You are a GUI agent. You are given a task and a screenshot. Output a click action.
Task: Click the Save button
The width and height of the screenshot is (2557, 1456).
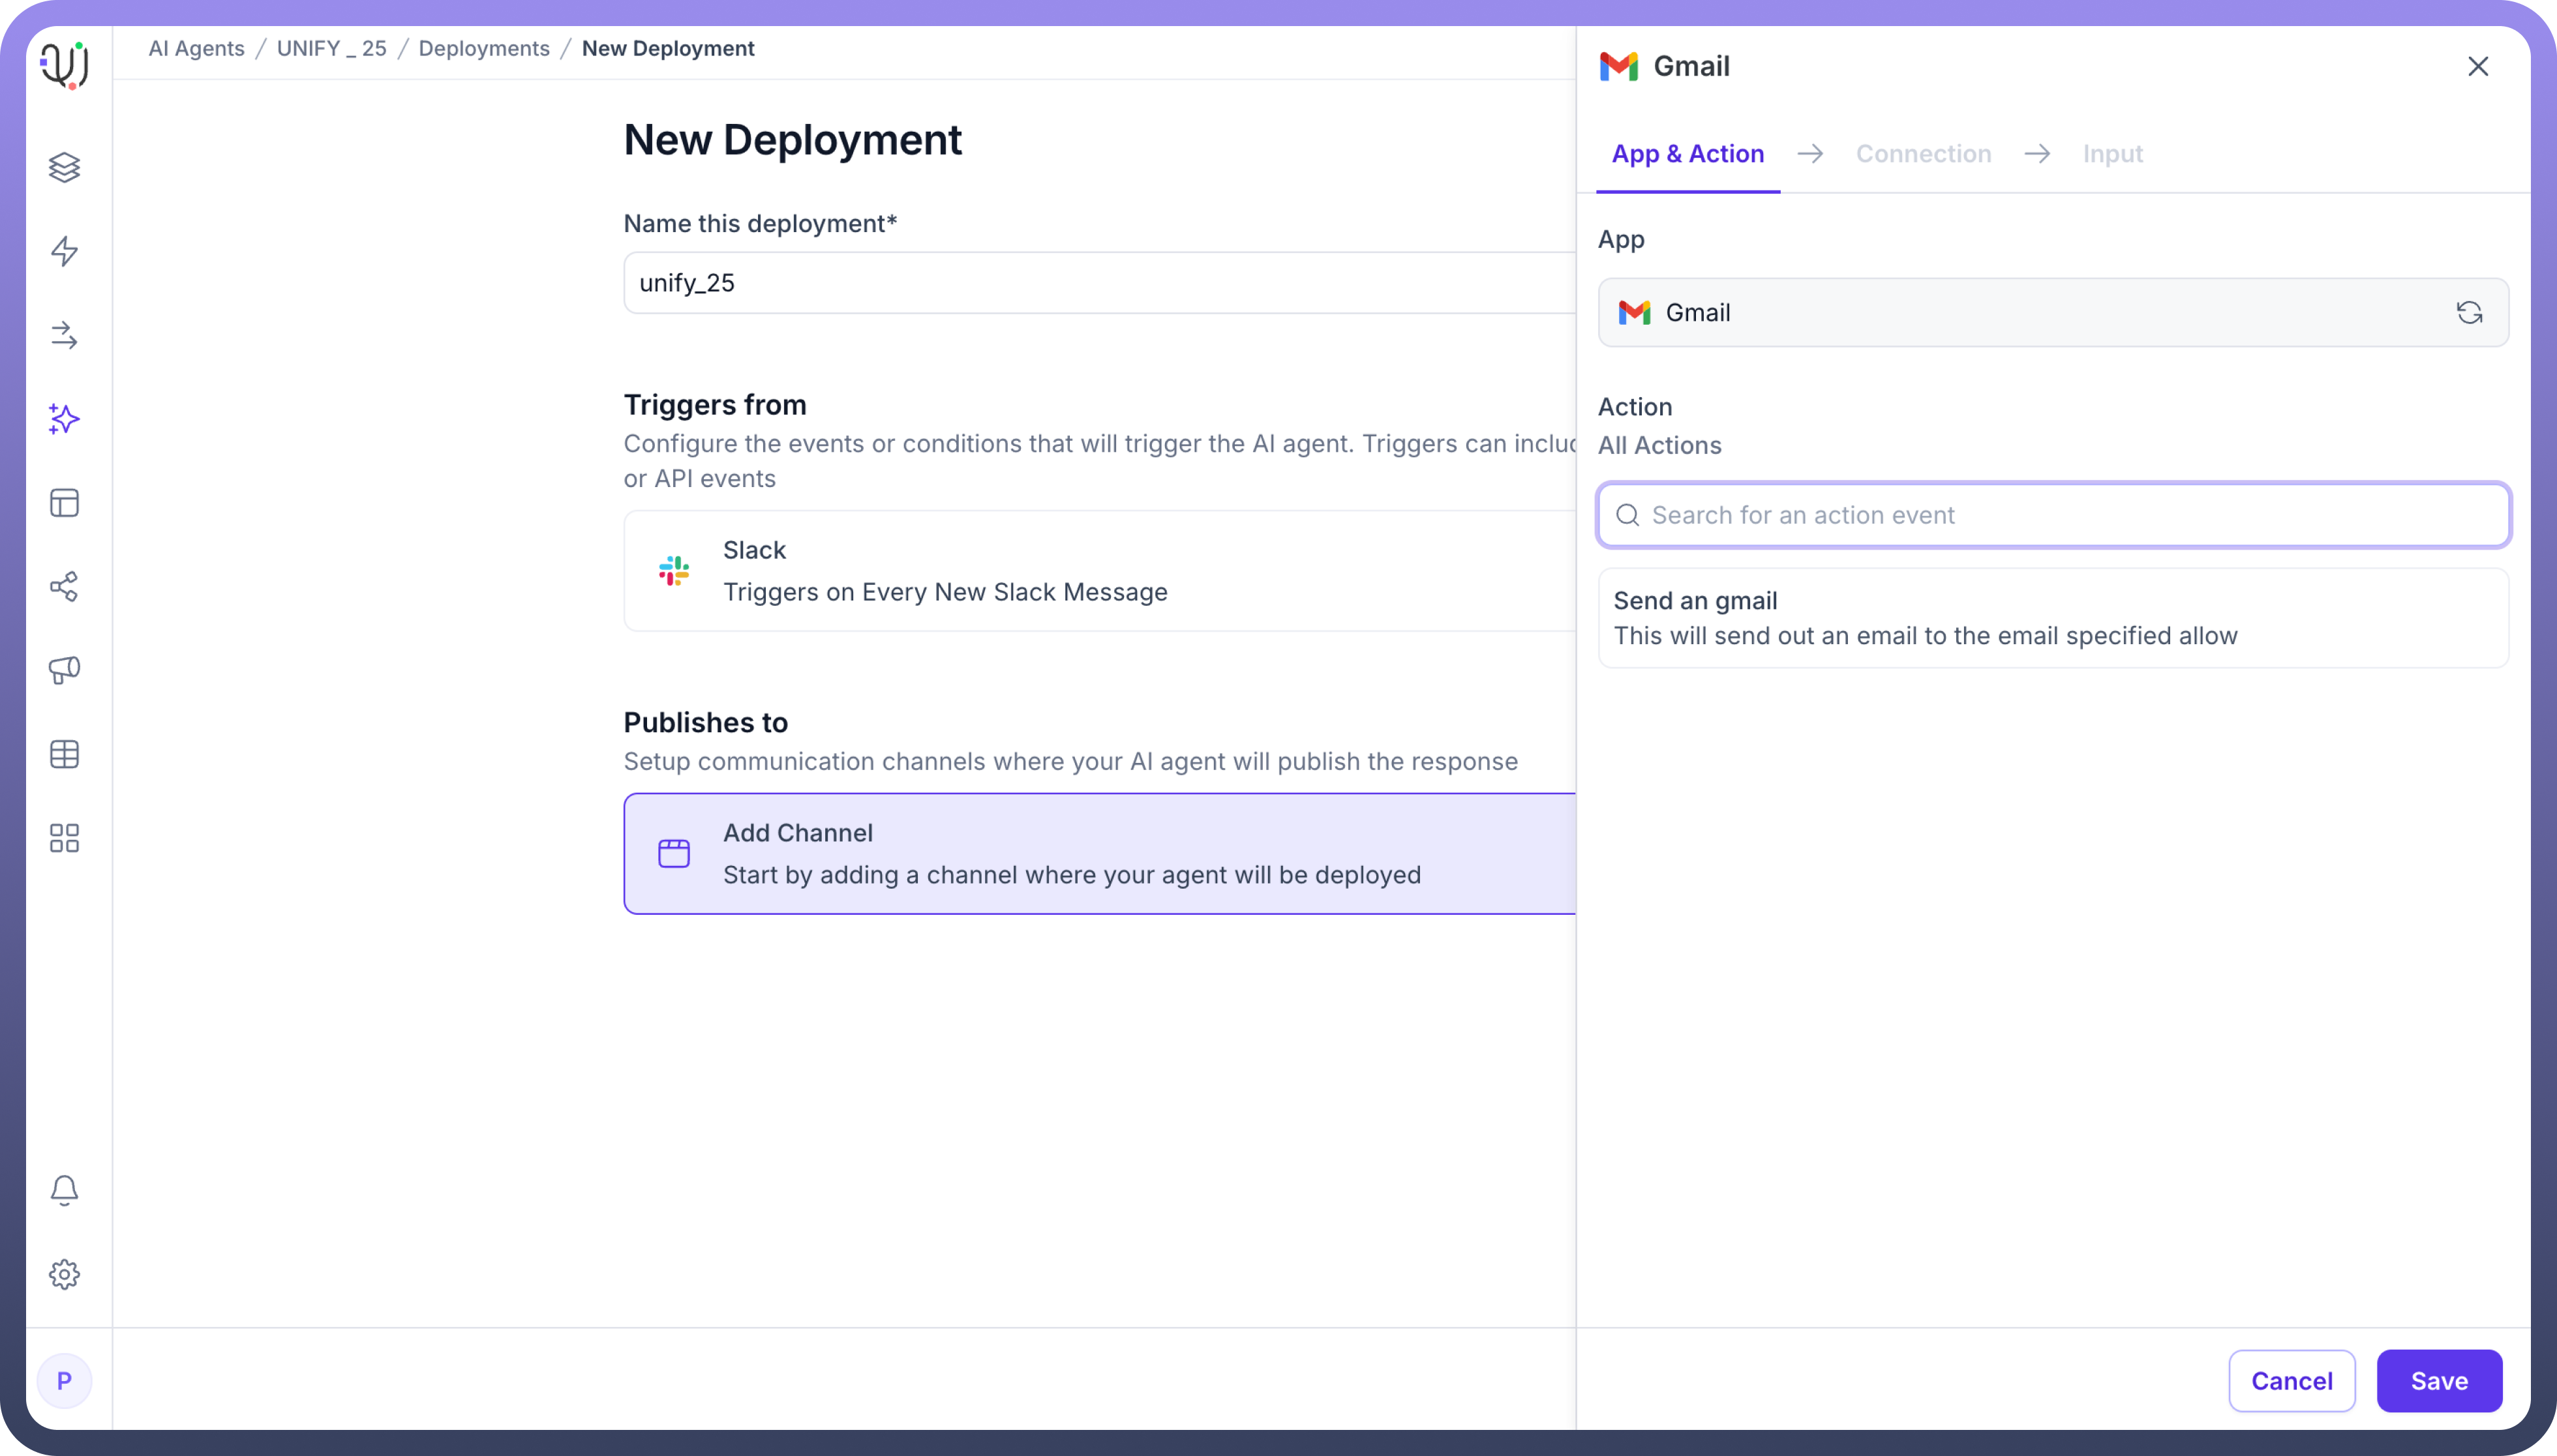[x=2438, y=1381]
